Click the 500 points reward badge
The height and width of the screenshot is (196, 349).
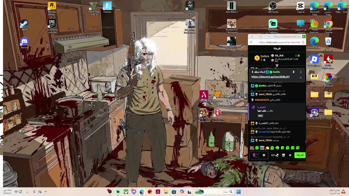[260, 116]
